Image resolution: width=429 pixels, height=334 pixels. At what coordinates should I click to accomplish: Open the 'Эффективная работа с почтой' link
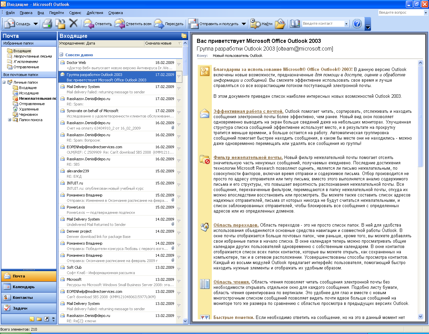248,111
